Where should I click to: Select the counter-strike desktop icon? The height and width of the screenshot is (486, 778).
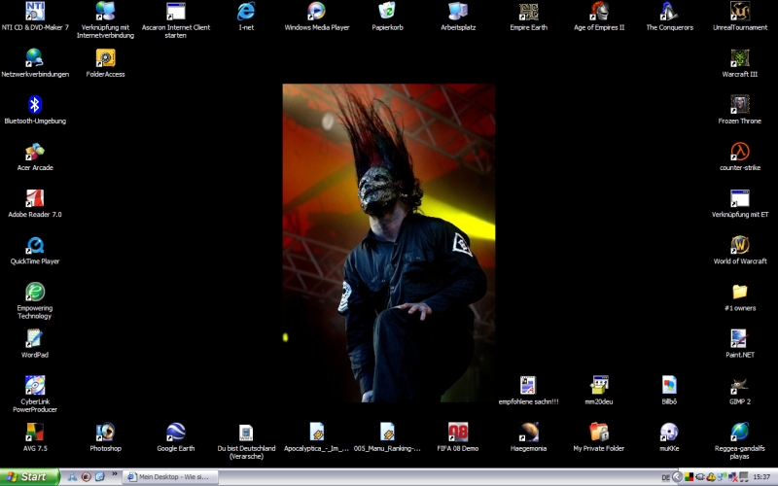(740, 152)
